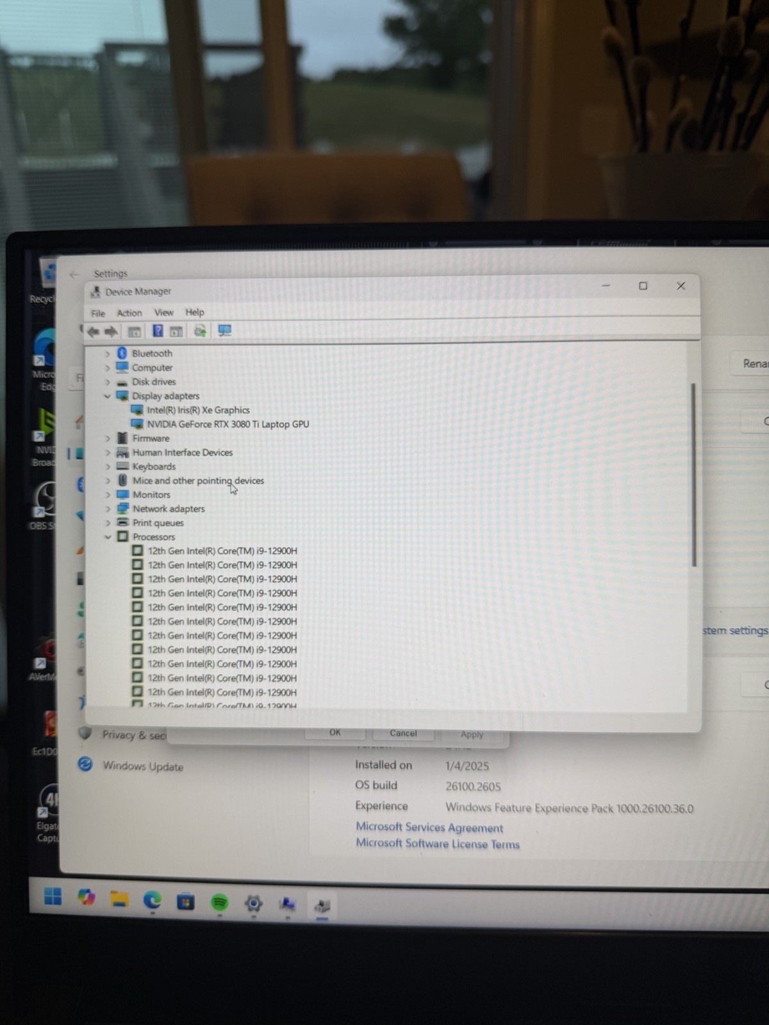Click the Device Manager title bar icon
Screen dimensions: 769x1025
pyautogui.click(x=95, y=292)
